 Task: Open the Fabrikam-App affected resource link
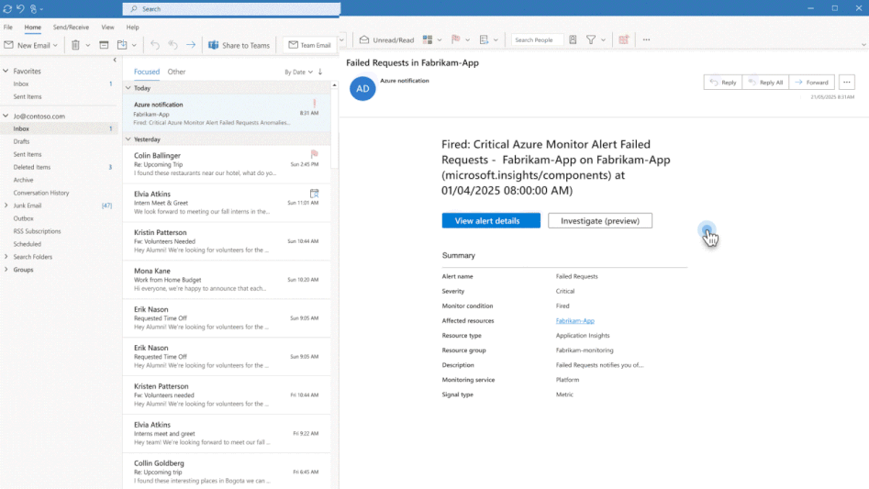click(574, 321)
